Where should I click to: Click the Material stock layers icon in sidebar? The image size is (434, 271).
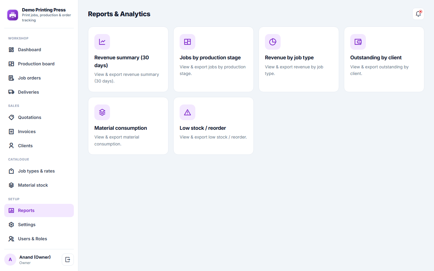tap(11, 185)
